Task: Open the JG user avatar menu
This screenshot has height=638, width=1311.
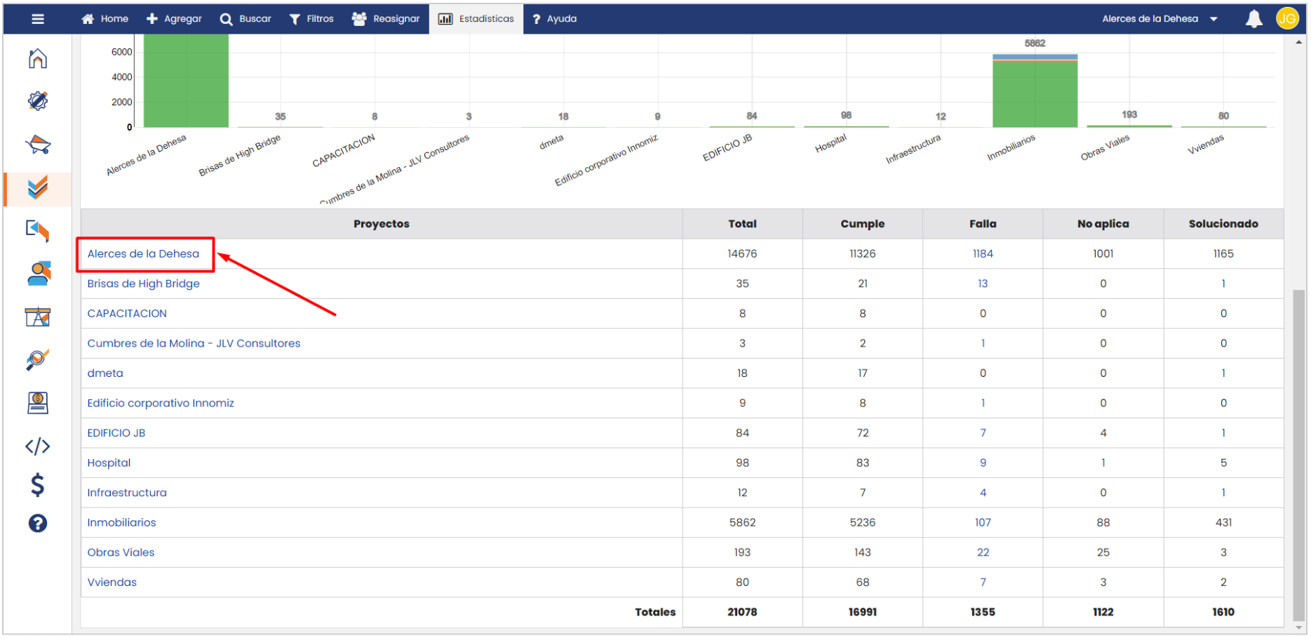Action: pyautogui.click(x=1286, y=19)
